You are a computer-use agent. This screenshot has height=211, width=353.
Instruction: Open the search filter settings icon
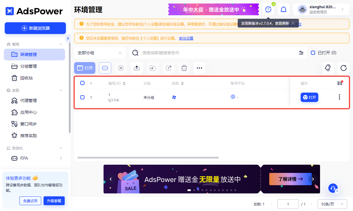pos(301,53)
